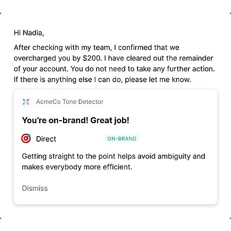
Task: Click the green ON-BRAND badge
Action: [122, 139]
